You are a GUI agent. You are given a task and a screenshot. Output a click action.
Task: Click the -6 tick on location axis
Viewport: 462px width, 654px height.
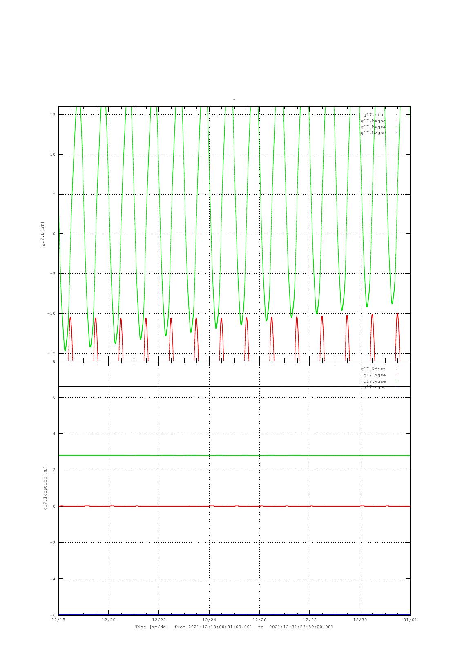(x=53, y=615)
